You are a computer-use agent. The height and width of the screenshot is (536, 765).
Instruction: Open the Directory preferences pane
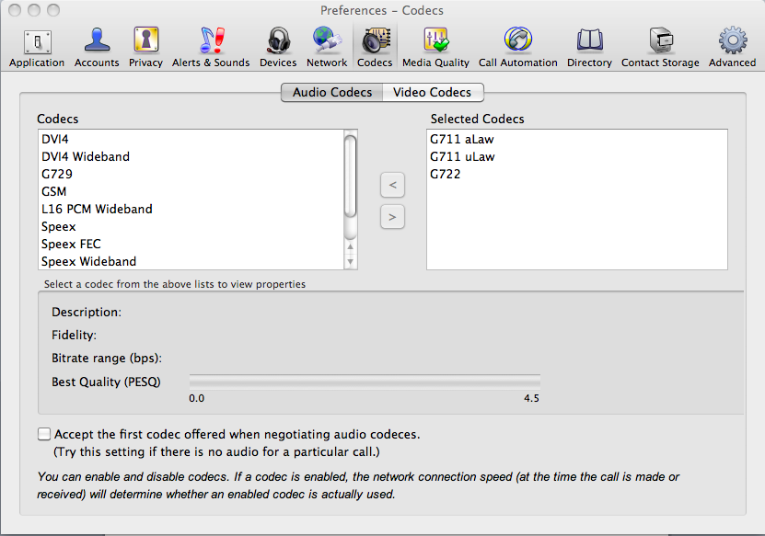pyautogui.click(x=589, y=48)
